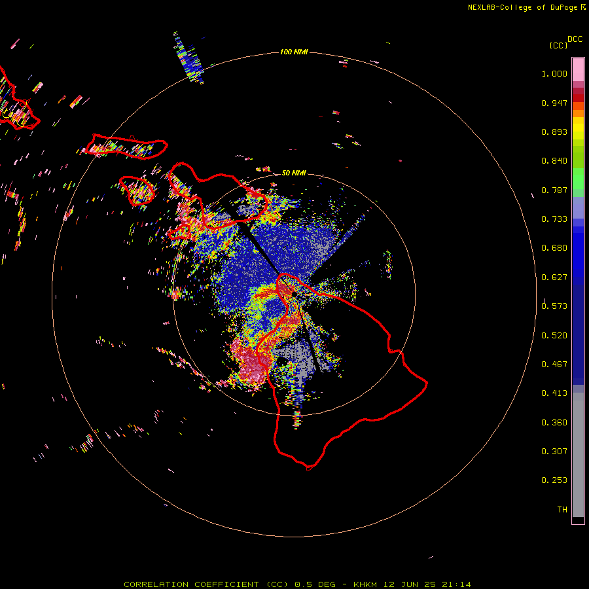Pick the lavender swatch beside 0.733
Image resolution: width=589 pixels, height=589 pixels.
578,207
